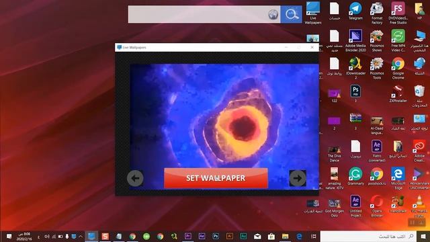Click the globe icon inside the search bar

[x=273, y=15]
